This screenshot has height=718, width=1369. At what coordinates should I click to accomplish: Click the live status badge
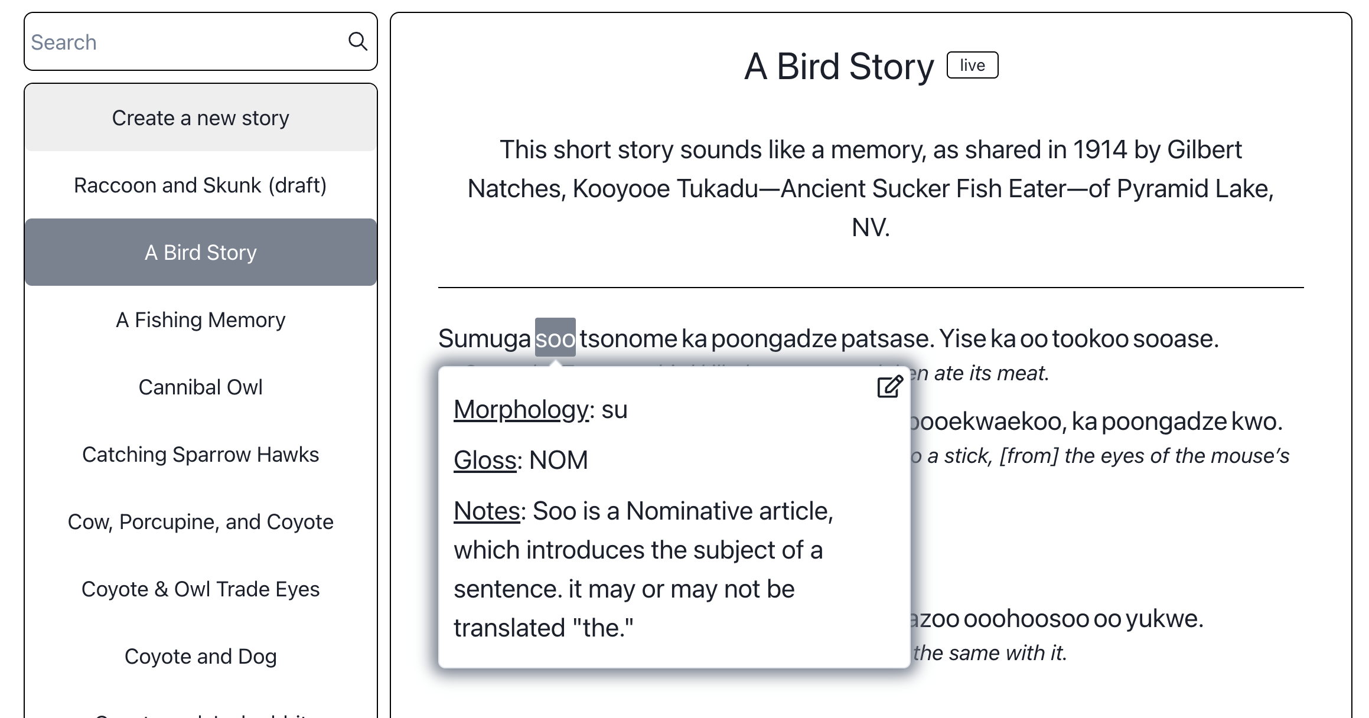(x=972, y=65)
